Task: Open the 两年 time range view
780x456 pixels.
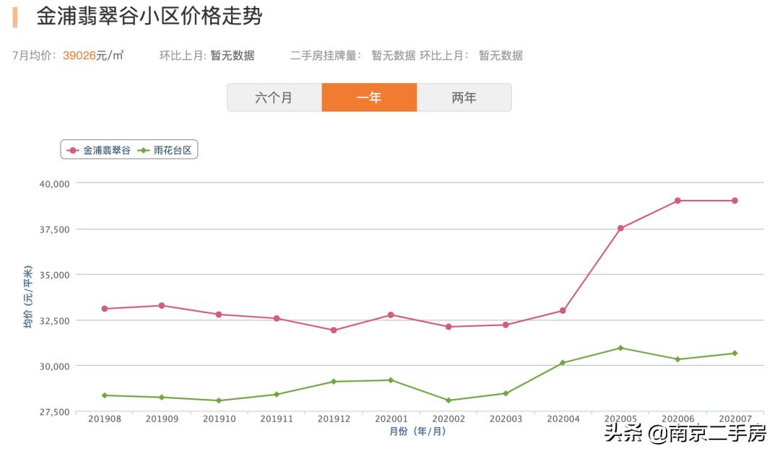Action: pyautogui.click(x=464, y=97)
